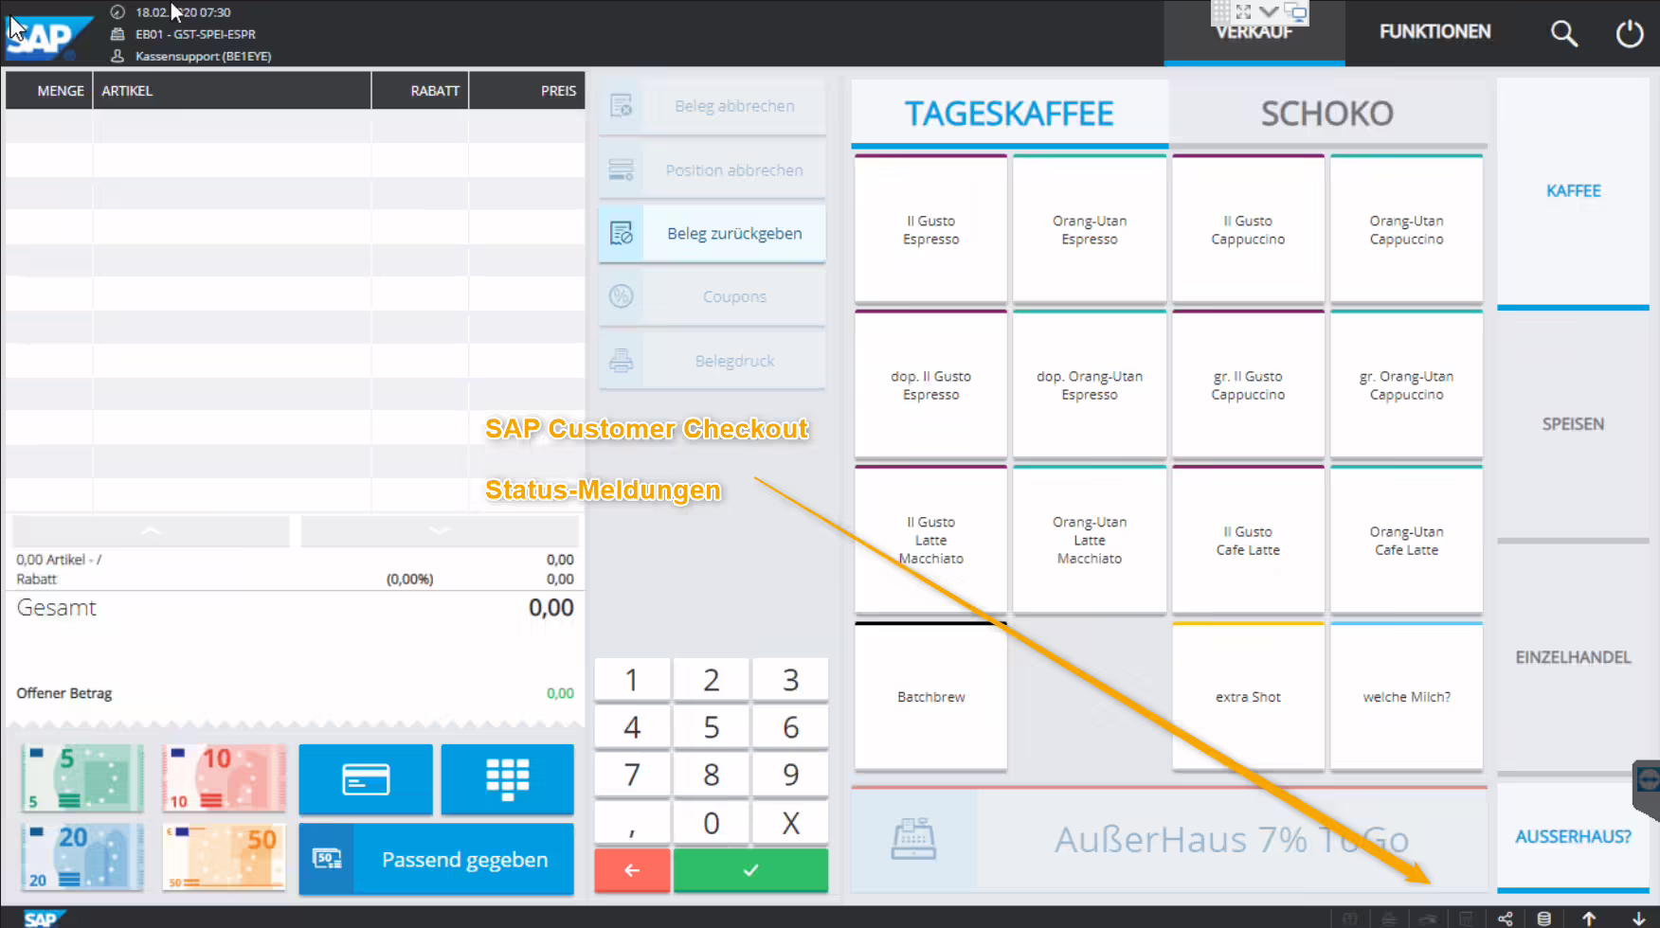Select the 20 euro banknote
The width and height of the screenshot is (1660, 928).
pyautogui.click(x=82, y=856)
